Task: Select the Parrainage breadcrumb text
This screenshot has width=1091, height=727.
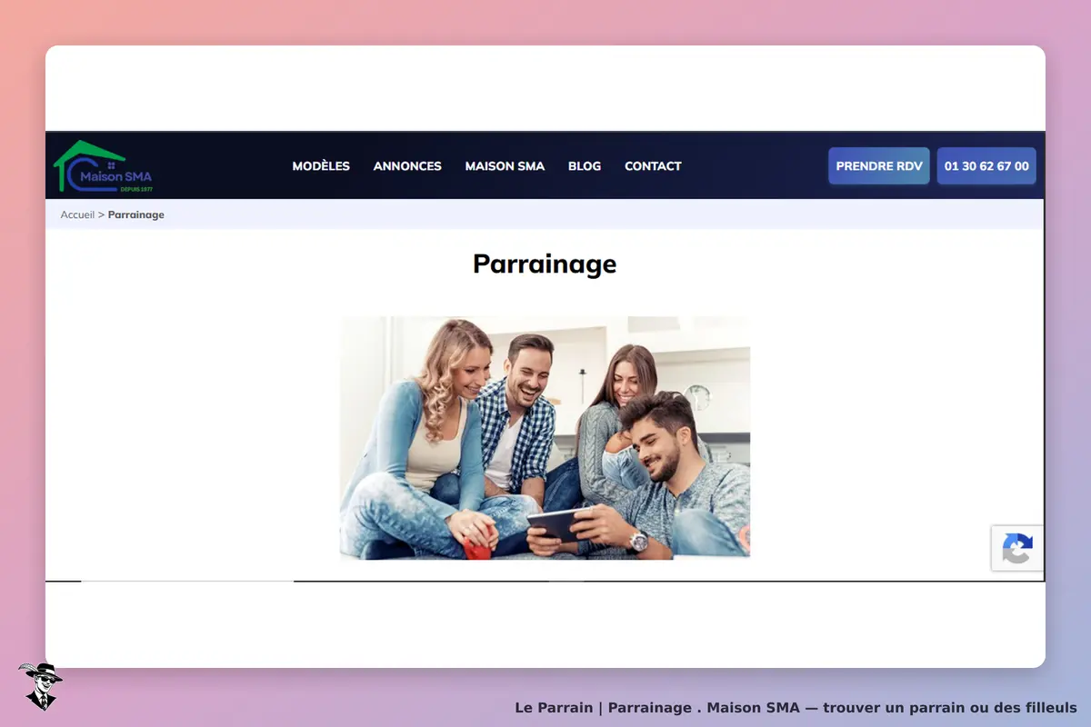Action: click(x=136, y=214)
